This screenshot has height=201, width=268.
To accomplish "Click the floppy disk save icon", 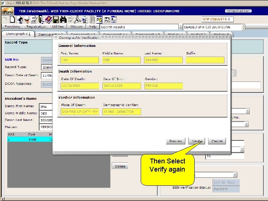I will point(56,19).
